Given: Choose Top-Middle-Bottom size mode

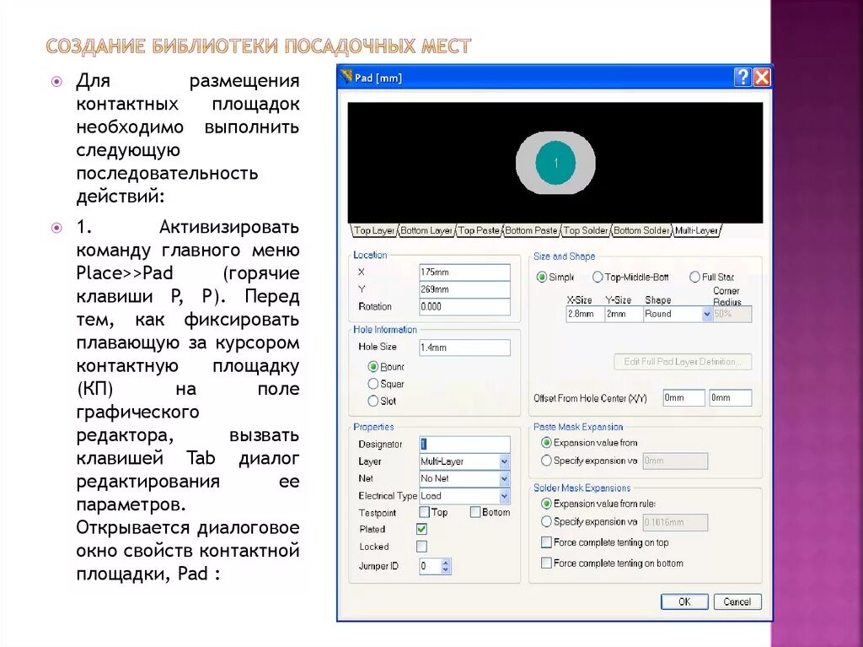Looking at the screenshot, I should (x=600, y=277).
